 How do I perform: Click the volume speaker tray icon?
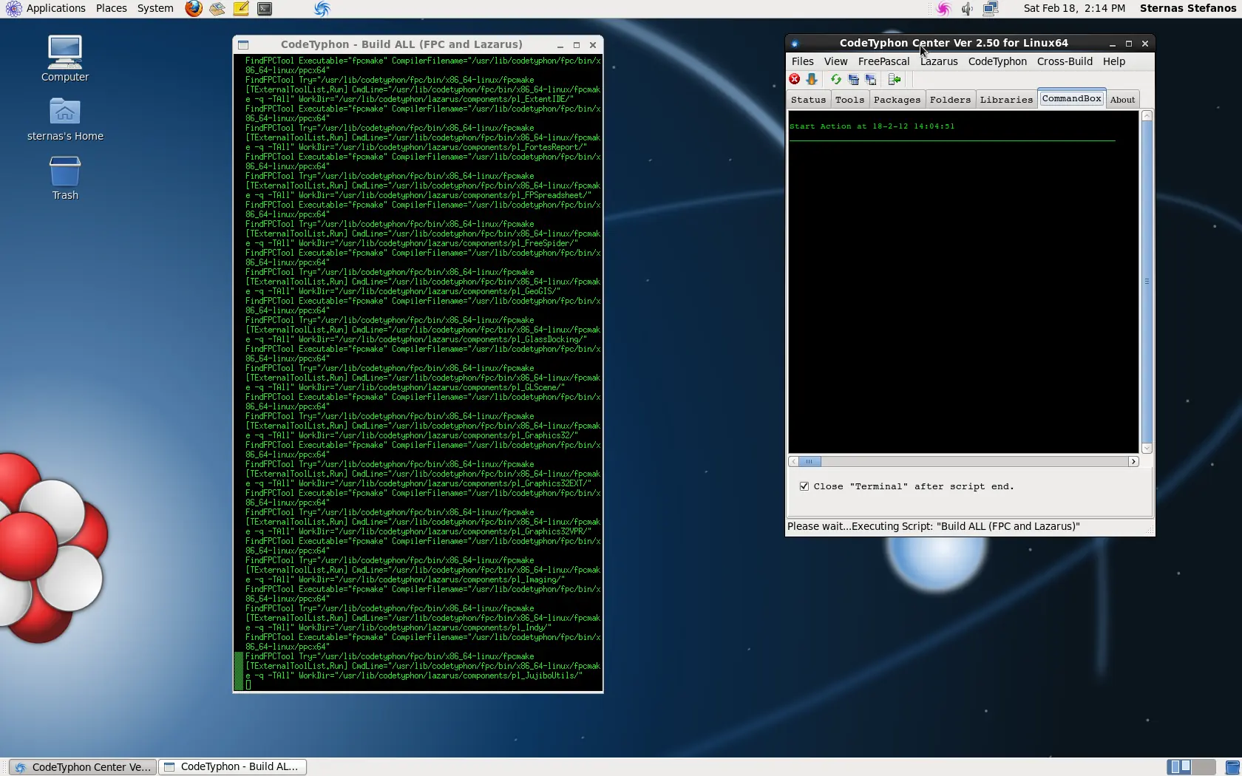click(x=967, y=9)
